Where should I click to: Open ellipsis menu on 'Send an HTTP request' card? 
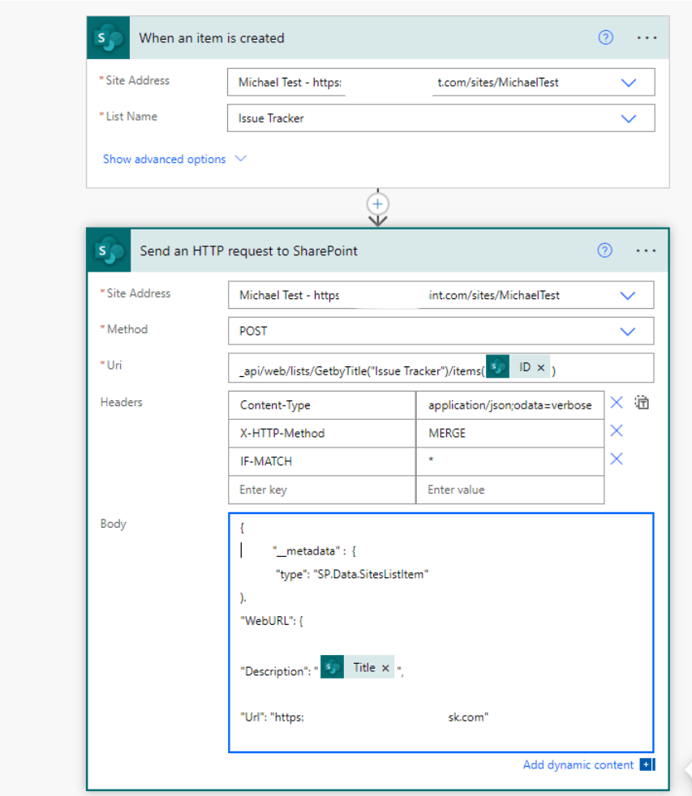click(646, 250)
